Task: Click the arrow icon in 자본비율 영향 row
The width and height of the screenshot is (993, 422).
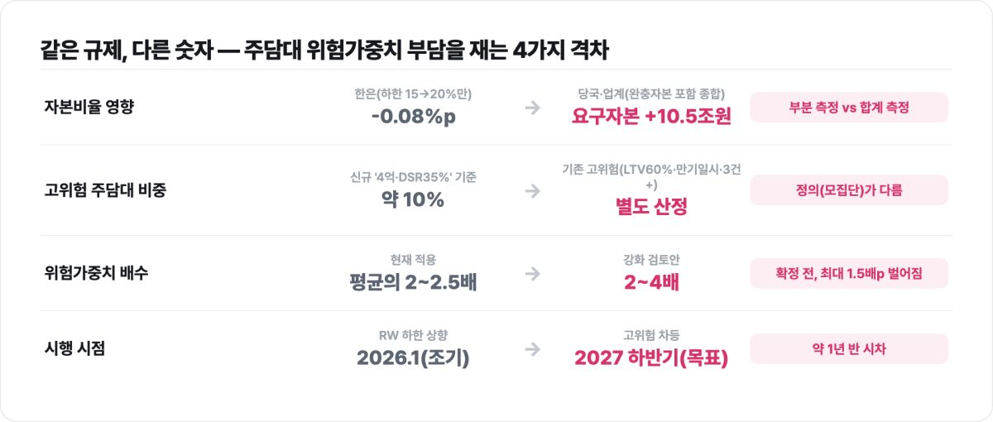Action: (533, 108)
